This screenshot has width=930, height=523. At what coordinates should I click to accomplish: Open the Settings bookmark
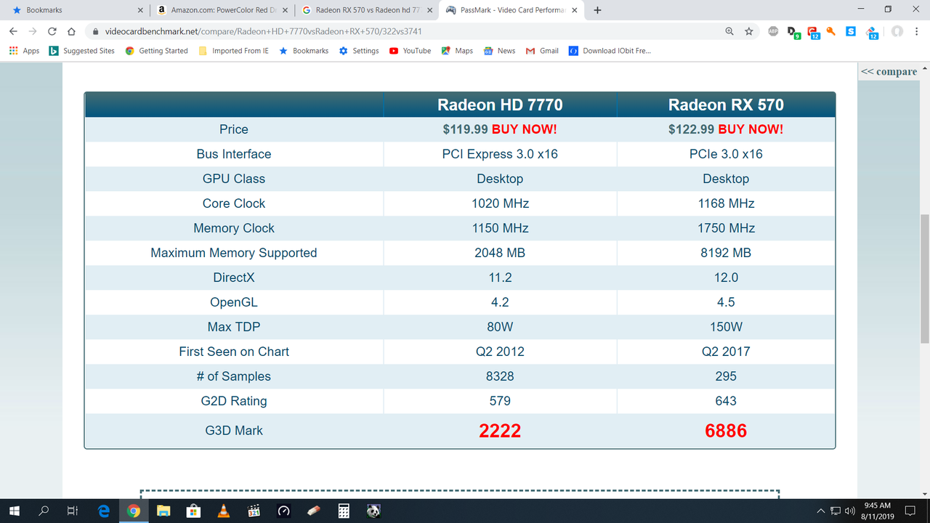click(359, 51)
